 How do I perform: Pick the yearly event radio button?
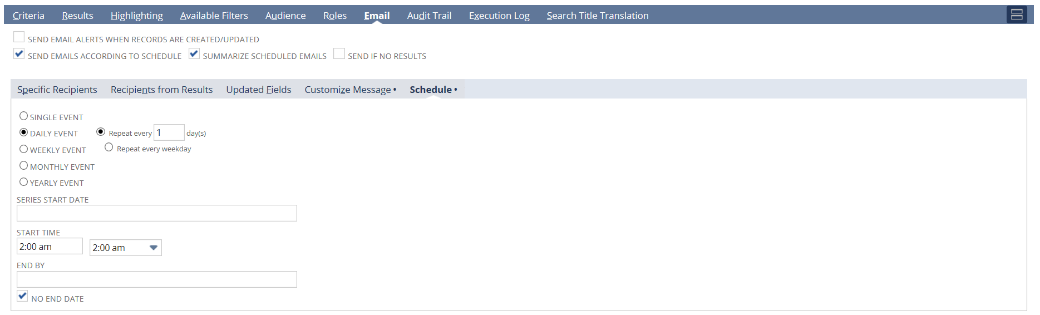click(x=23, y=182)
